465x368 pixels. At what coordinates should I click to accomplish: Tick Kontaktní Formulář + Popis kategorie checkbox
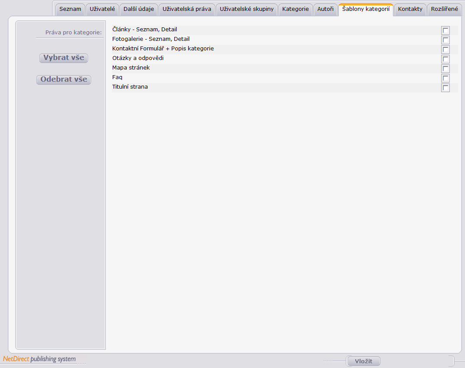(445, 49)
